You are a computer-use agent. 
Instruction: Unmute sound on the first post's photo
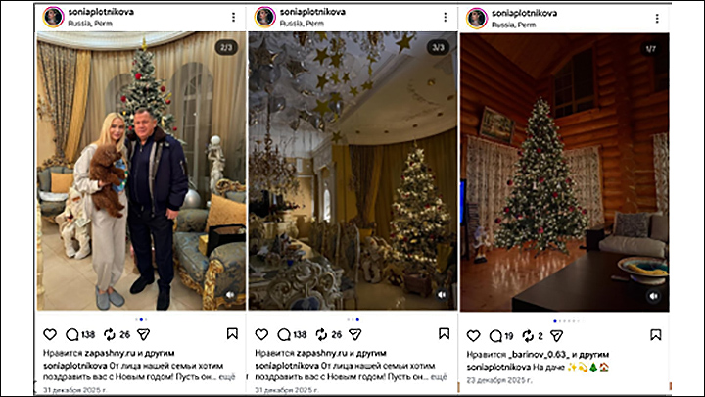230,295
